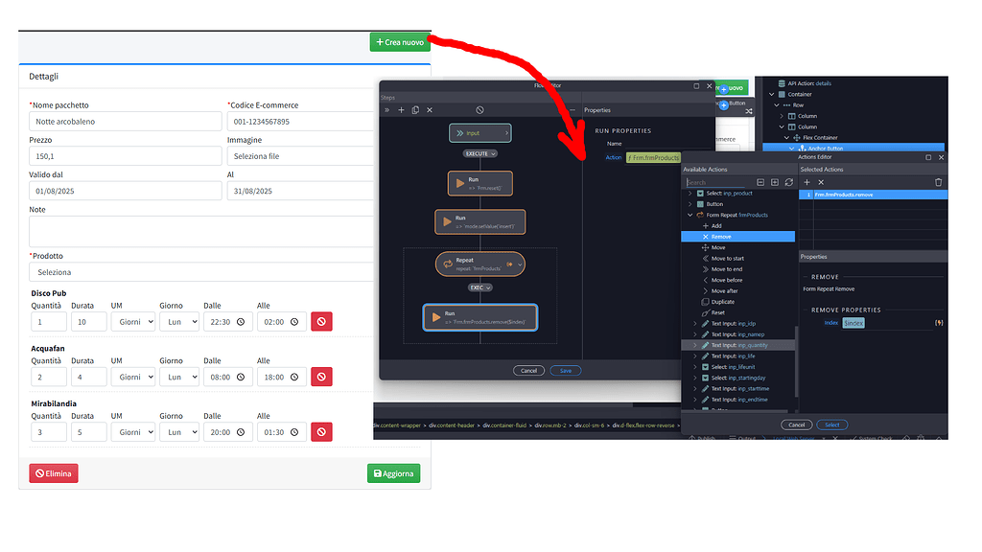Image resolution: width=982 pixels, height=552 pixels.
Task: Delete the Mirabilandia product row
Action: click(321, 432)
